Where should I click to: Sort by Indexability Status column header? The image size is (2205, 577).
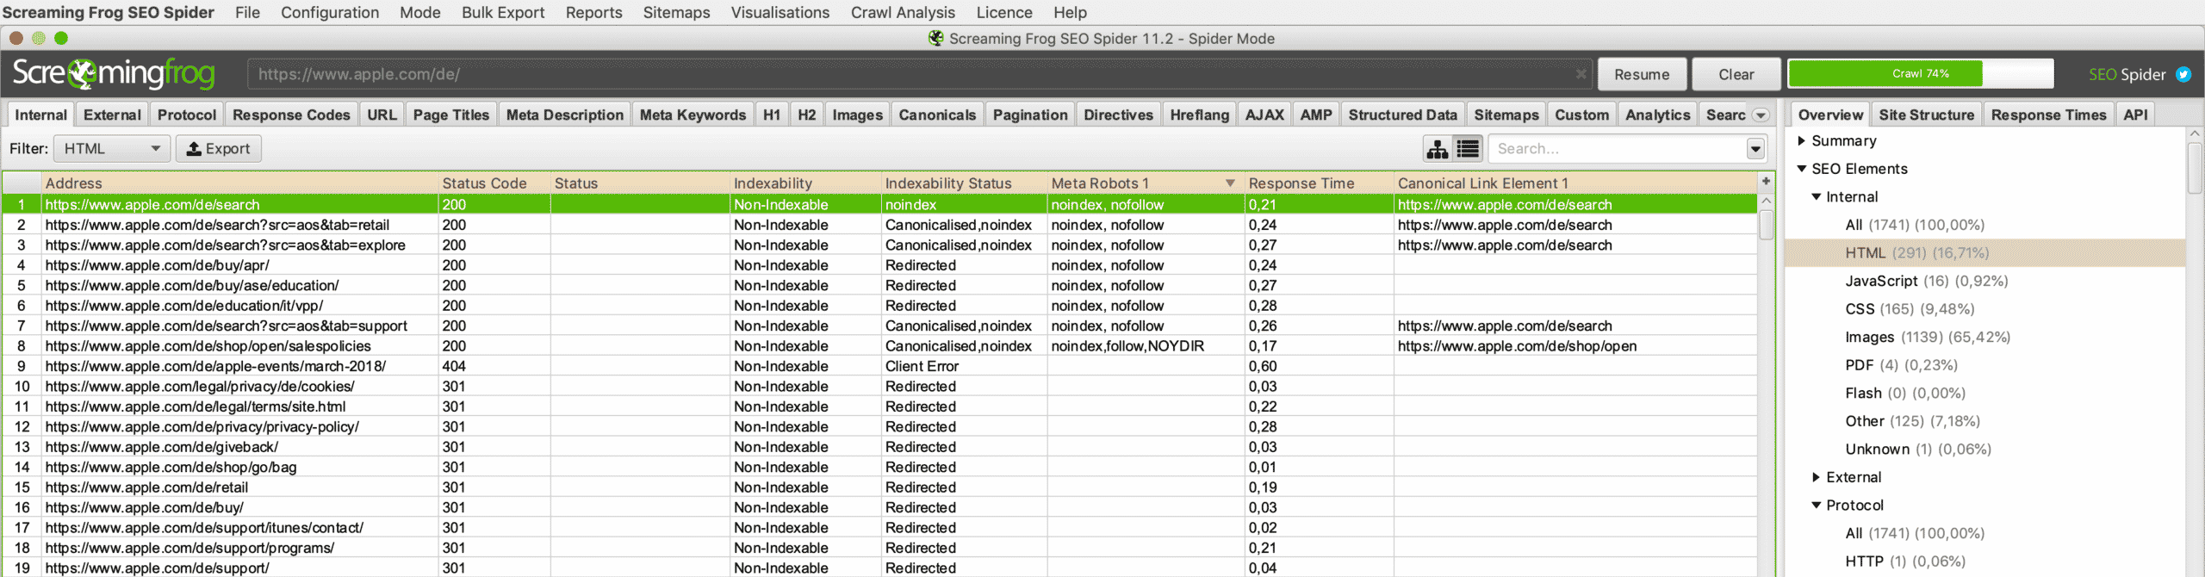click(964, 183)
